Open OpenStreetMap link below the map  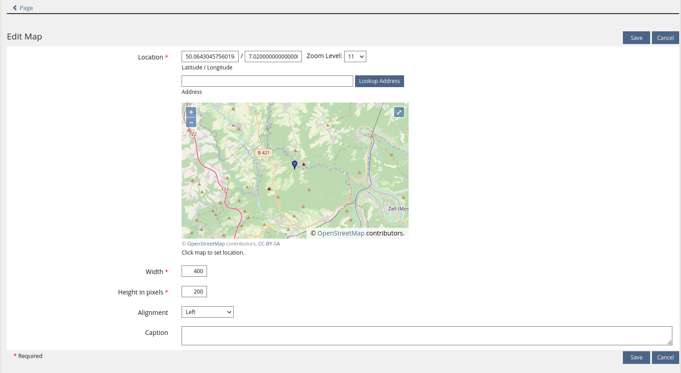click(x=206, y=244)
